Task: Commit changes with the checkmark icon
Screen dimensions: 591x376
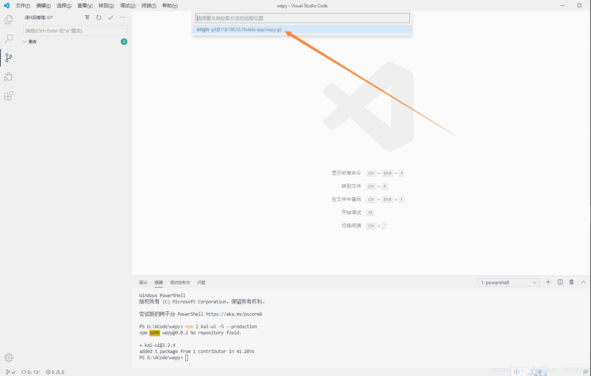Action: (111, 18)
